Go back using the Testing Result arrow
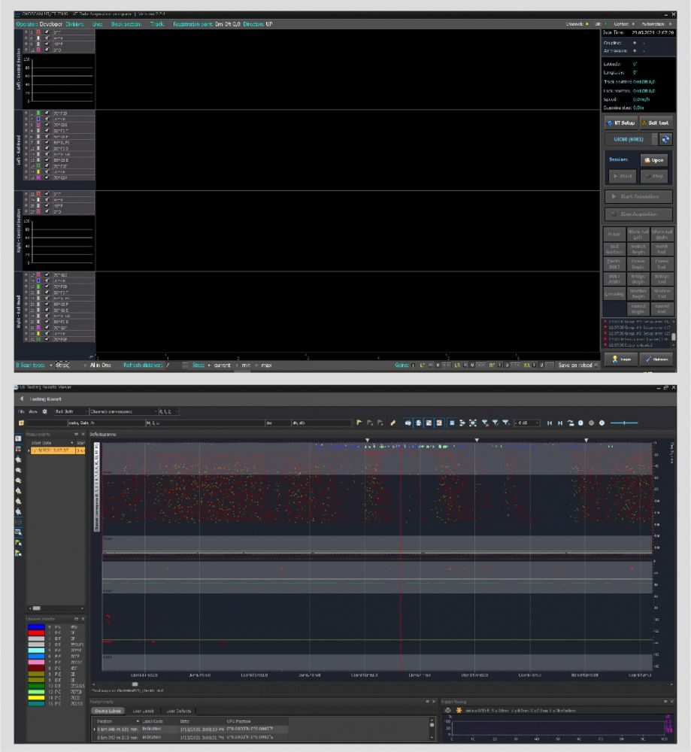Image resolution: width=691 pixels, height=752 pixels. point(23,399)
